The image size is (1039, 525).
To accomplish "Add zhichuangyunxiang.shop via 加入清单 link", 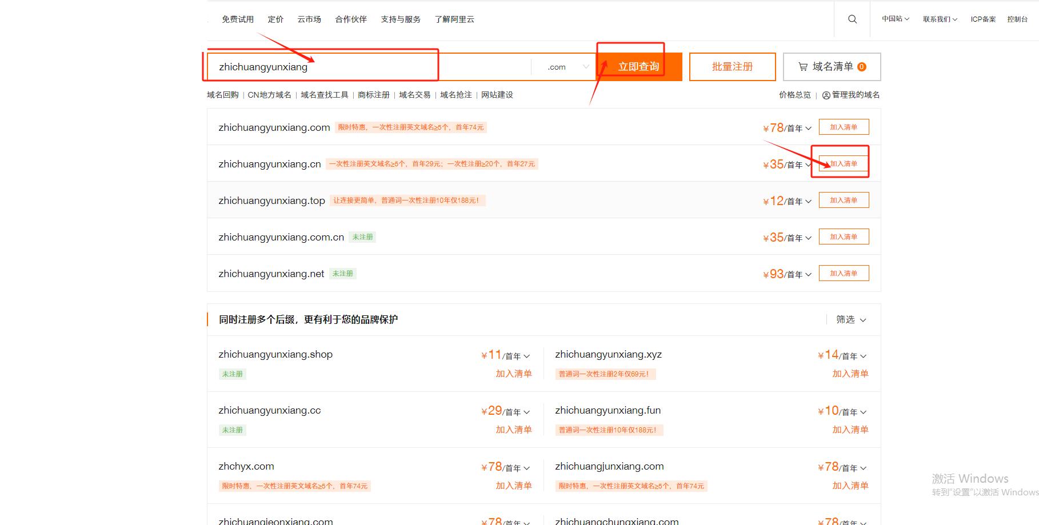I will coord(513,374).
